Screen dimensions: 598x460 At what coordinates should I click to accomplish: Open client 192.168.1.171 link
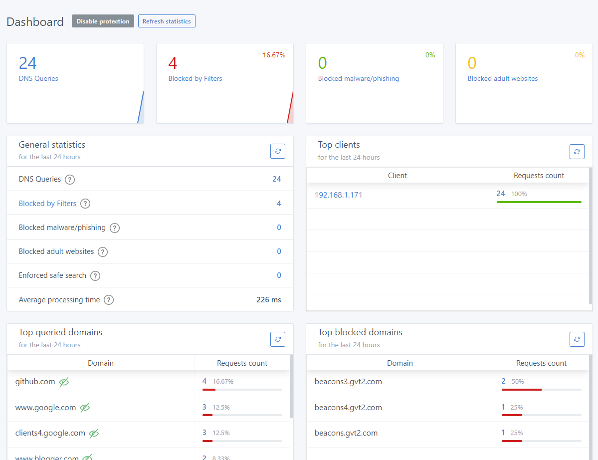(338, 195)
